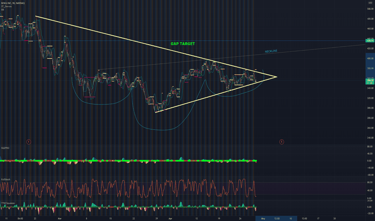Select the TTM Squeeze indicator label

(8, 203)
